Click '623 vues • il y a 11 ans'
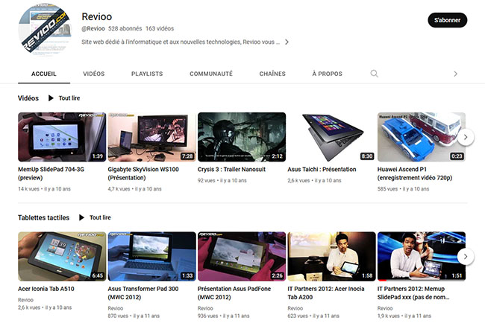 [x=313, y=316]
